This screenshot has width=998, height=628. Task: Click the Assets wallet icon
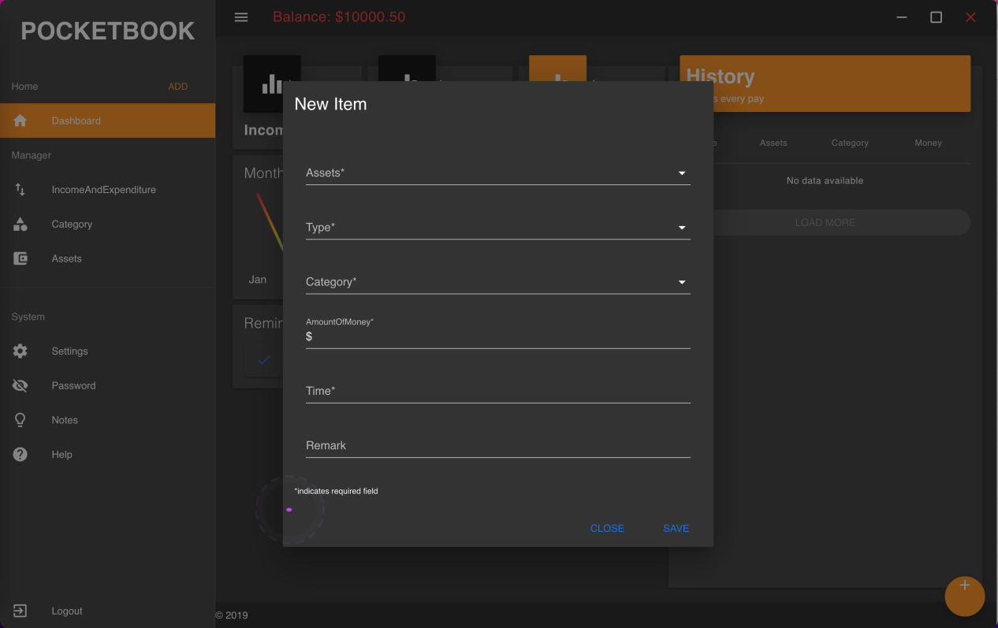(x=20, y=258)
